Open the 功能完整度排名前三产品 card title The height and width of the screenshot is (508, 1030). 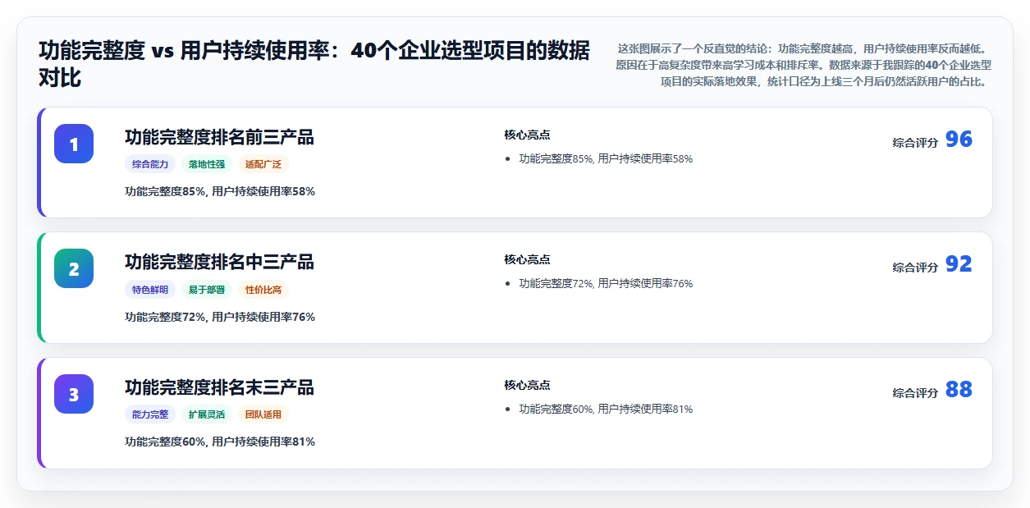click(219, 137)
